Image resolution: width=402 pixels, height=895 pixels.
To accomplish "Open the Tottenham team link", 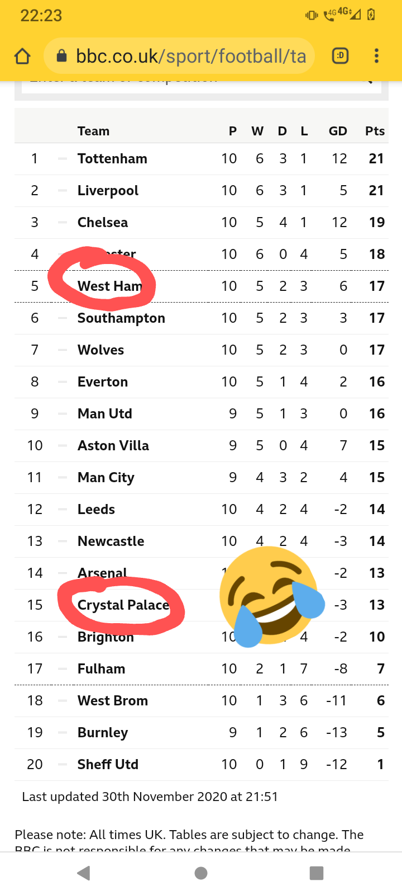I will (112, 159).
